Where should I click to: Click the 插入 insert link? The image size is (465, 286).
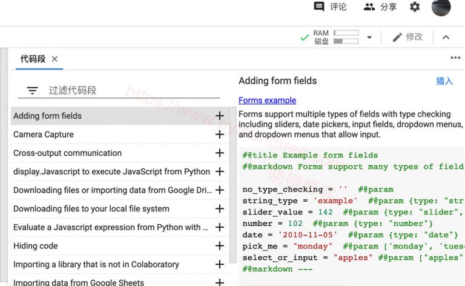pyautogui.click(x=444, y=81)
